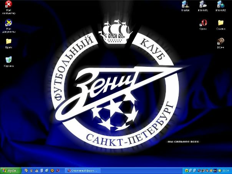Click the first Quick Launch icon beside Пуск
This screenshot has width=232, height=174.
point(26,170)
